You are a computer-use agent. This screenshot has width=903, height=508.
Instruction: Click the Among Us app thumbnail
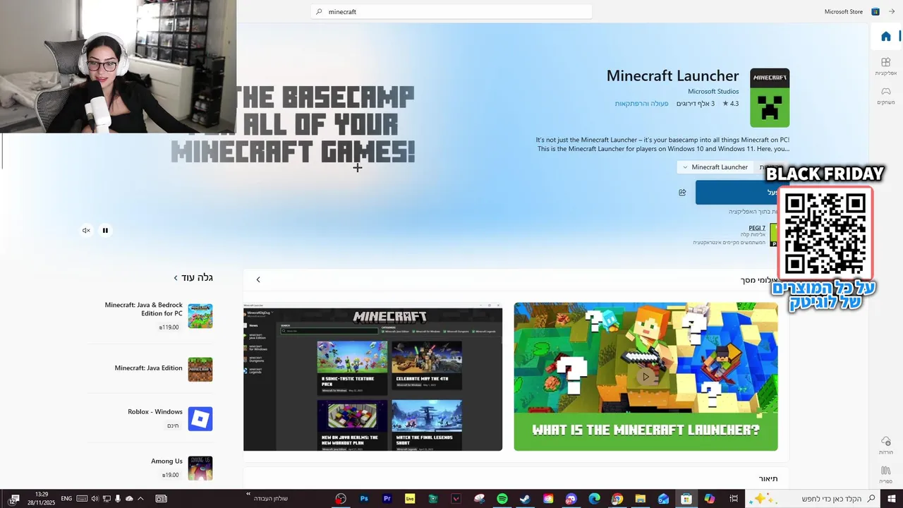pyautogui.click(x=200, y=468)
